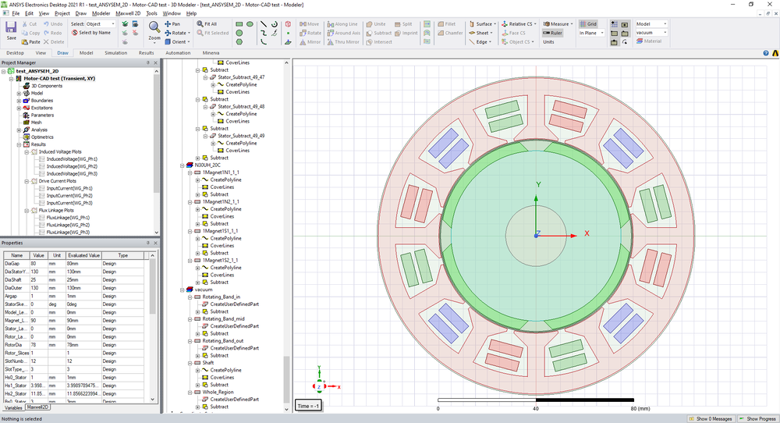Click the DiaGap value cell
The height and width of the screenshot is (423, 780).
point(39,264)
